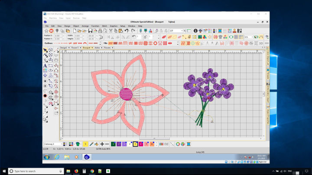Switch to the Design2 tab
This screenshot has height=175, width=312.
[64, 48]
